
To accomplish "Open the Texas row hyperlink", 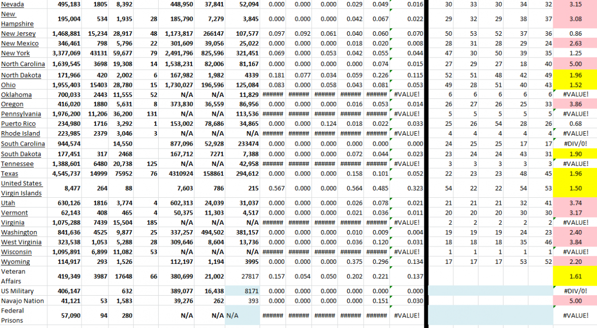I will (9, 173).
